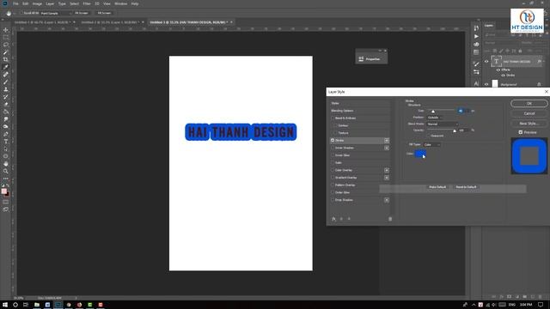Select the Horizontal Type tool
This screenshot has height=309, width=550.
point(6,141)
